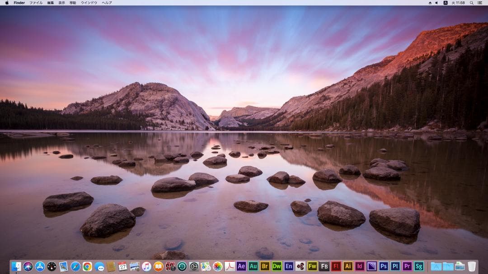Screen dimensions: 488x274
Task: Open Launchpad
Action: (52, 266)
